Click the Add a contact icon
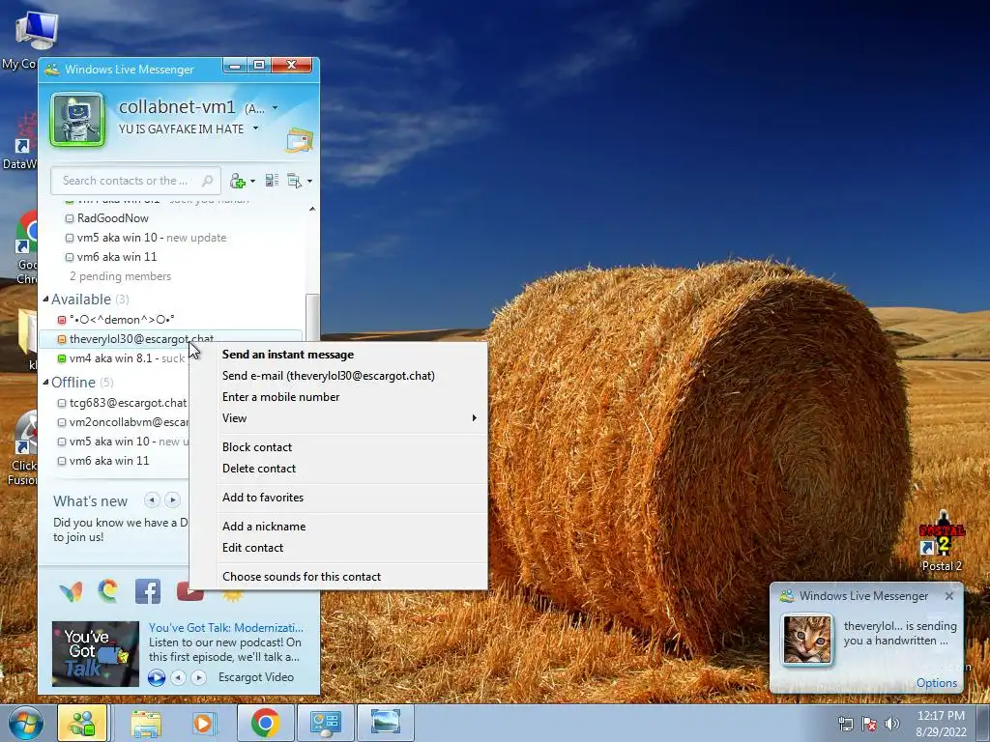 (x=238, y=181)
